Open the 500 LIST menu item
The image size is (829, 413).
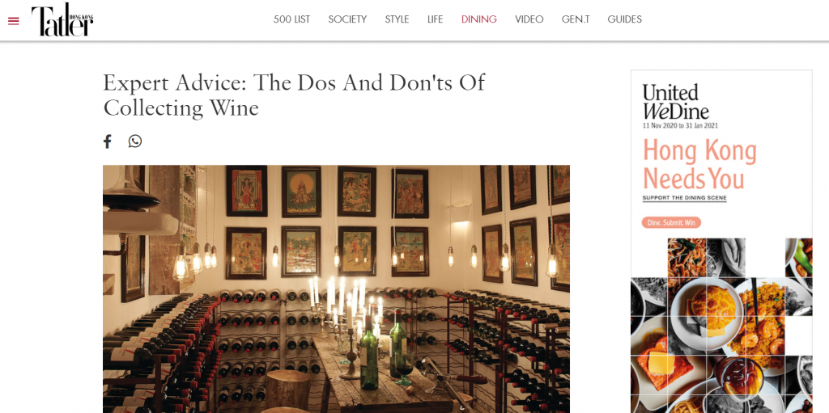click(291, 19)
